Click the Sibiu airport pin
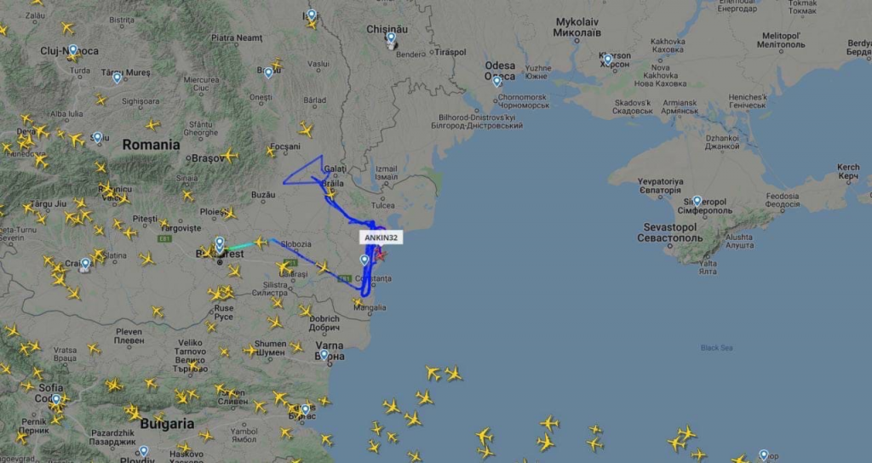Image resolution: width=872 pixels, height=463 pixels. click(97, 137)
